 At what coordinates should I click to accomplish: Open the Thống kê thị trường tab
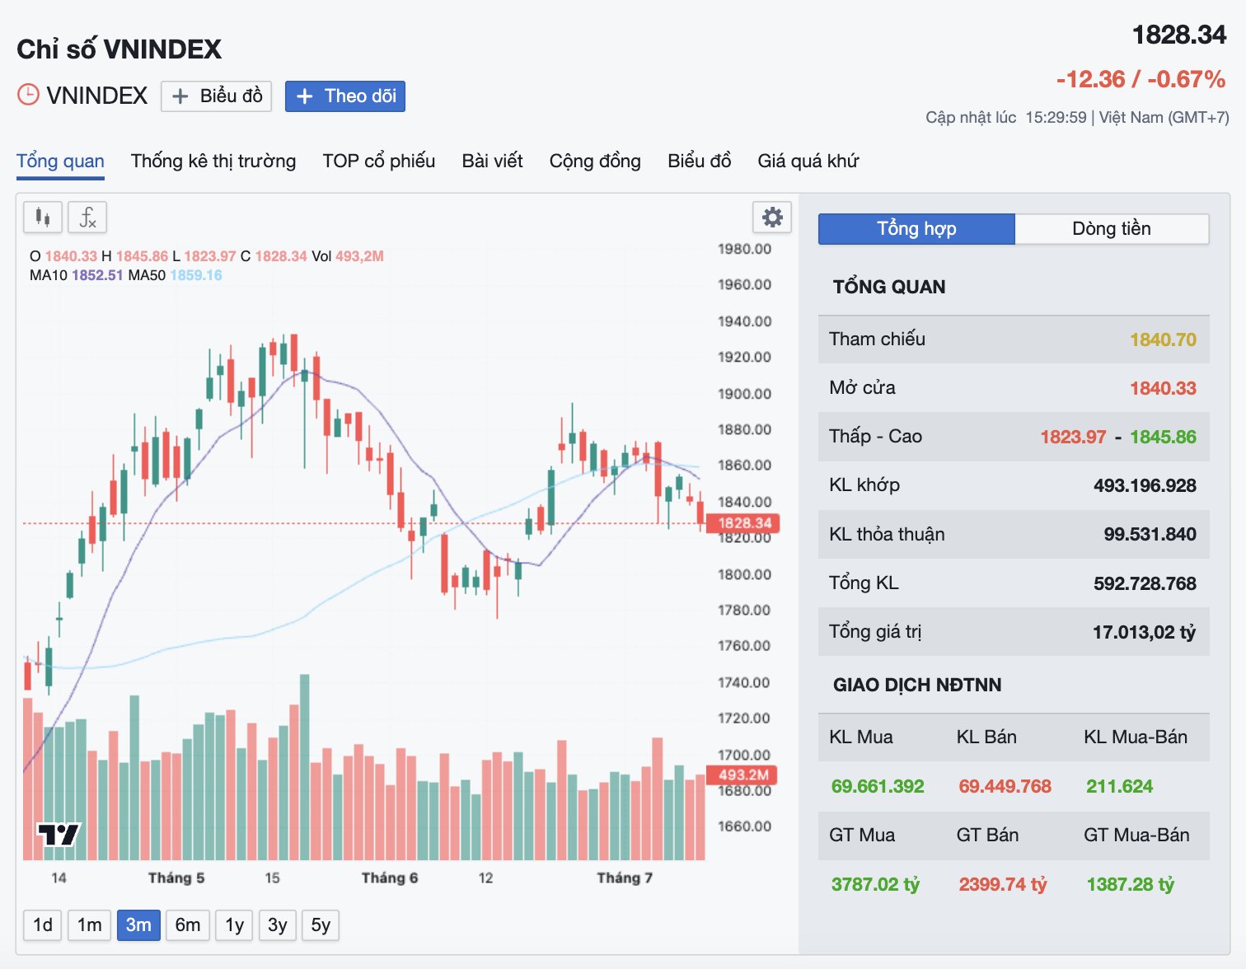[x=213, y=161]
